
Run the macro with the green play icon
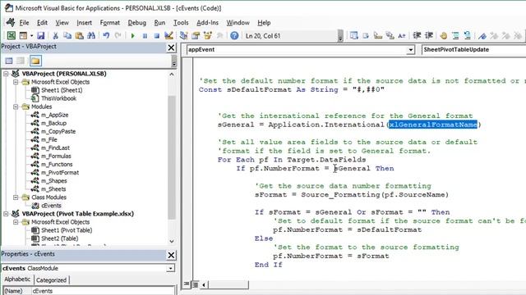pos(133,36)
